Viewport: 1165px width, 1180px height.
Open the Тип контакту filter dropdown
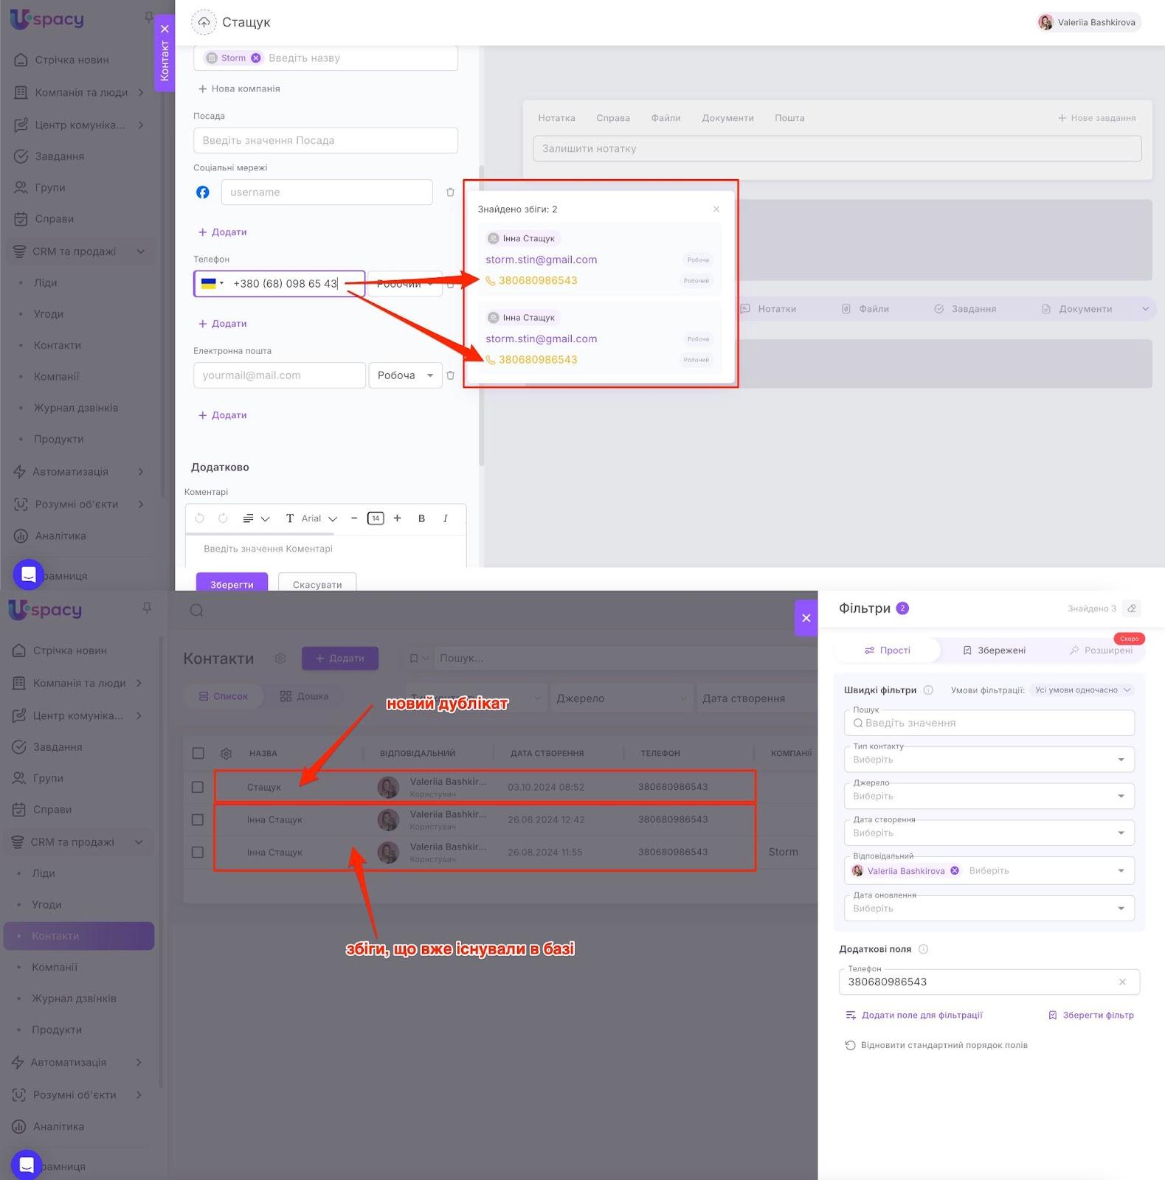[x=989, y=760]
